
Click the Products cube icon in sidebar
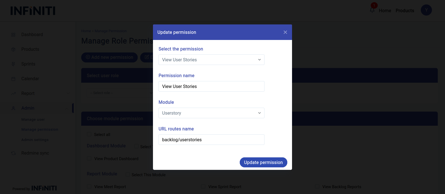point(13,49)
